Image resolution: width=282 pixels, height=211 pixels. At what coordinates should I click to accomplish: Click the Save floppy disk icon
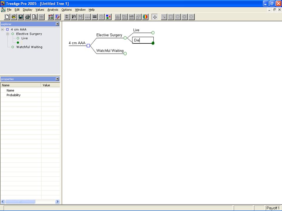point(21,17)
